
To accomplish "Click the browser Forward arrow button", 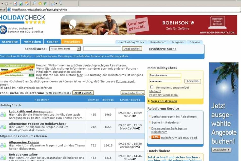I will coord(6,3).
